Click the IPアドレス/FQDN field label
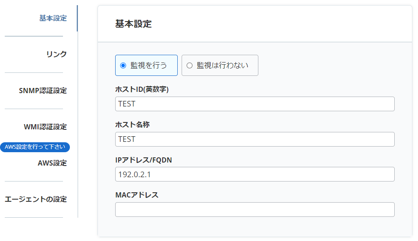This screenshot has width=418, height=241. click(x=144, y=160)
